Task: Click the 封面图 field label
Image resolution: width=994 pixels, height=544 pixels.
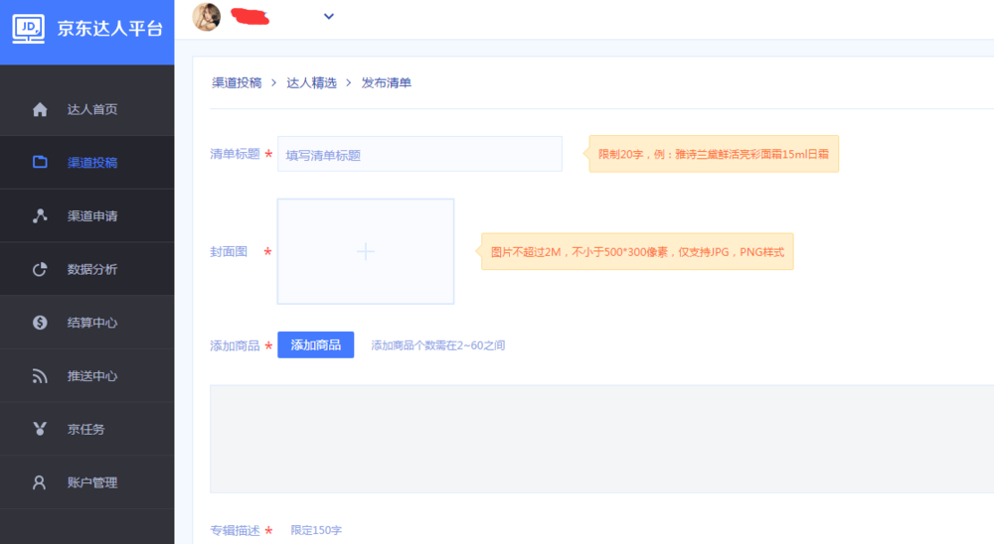Action: 229,252
